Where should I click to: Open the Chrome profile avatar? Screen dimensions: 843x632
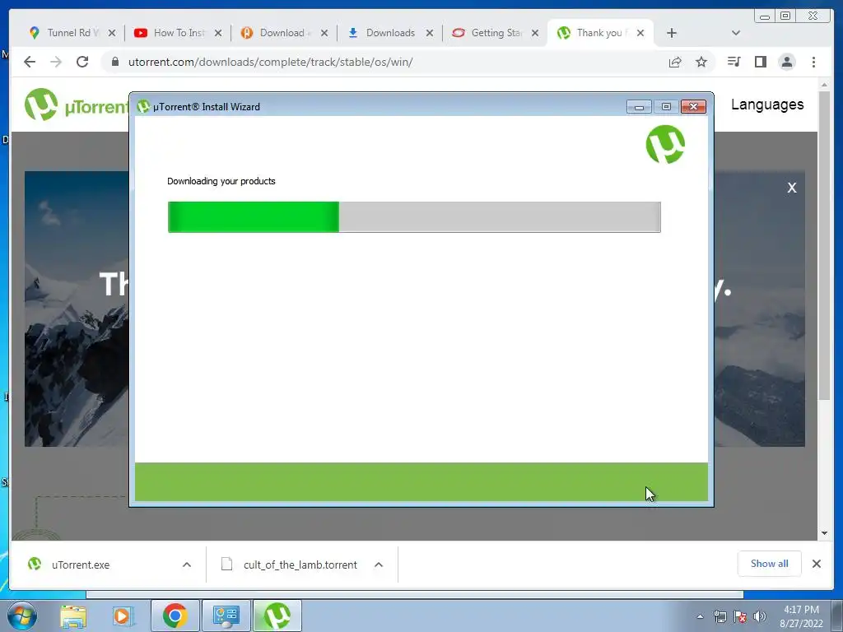click(x=787, y=62)
